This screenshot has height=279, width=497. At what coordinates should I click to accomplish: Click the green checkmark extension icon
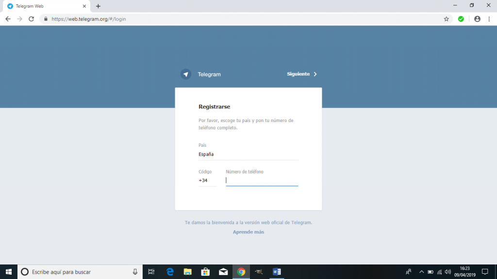461,19
